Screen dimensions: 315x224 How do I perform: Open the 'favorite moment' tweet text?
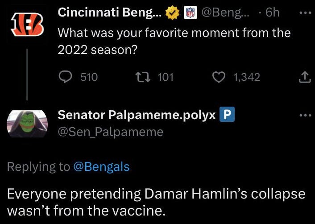pos(174,41)
